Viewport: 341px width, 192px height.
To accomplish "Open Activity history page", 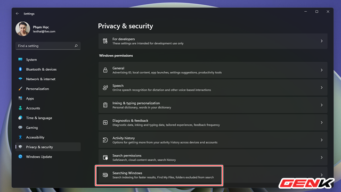I will (213, 140).
